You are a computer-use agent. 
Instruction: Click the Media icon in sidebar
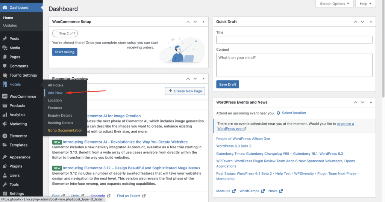(5, 48)
